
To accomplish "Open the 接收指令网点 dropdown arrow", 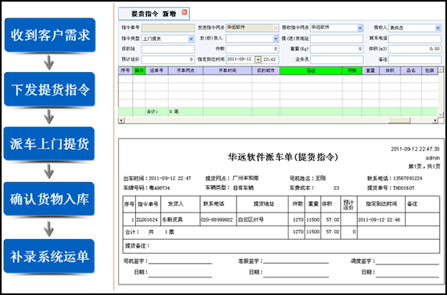I will (x=360, y=28).
